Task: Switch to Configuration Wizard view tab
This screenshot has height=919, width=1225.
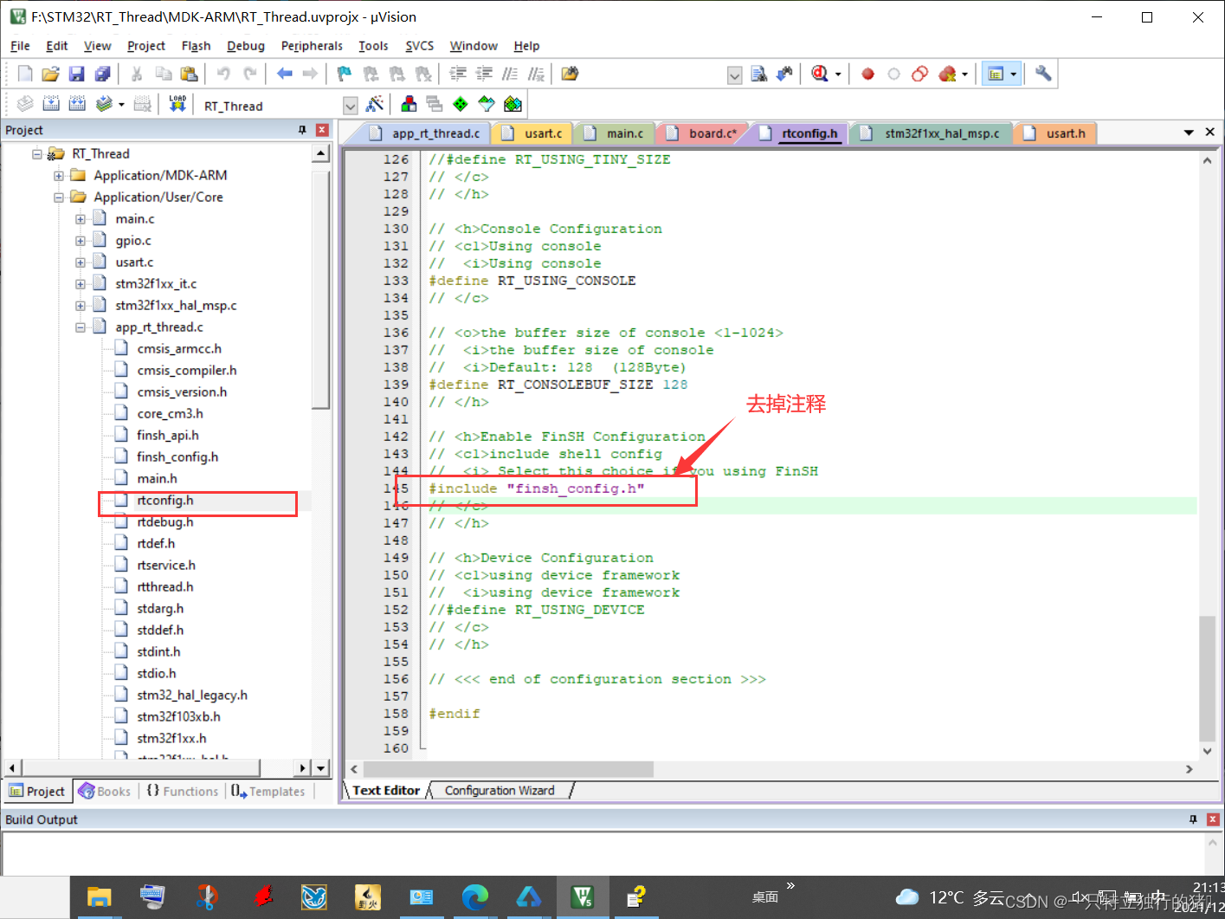Action: tap(500, 791)
